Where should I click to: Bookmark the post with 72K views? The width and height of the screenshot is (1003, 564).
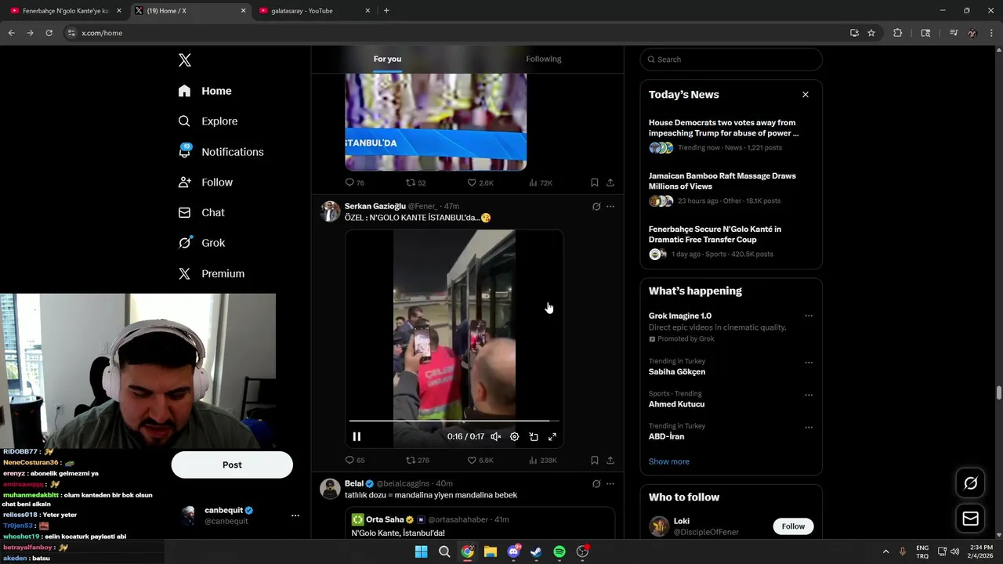click(594, 183)
